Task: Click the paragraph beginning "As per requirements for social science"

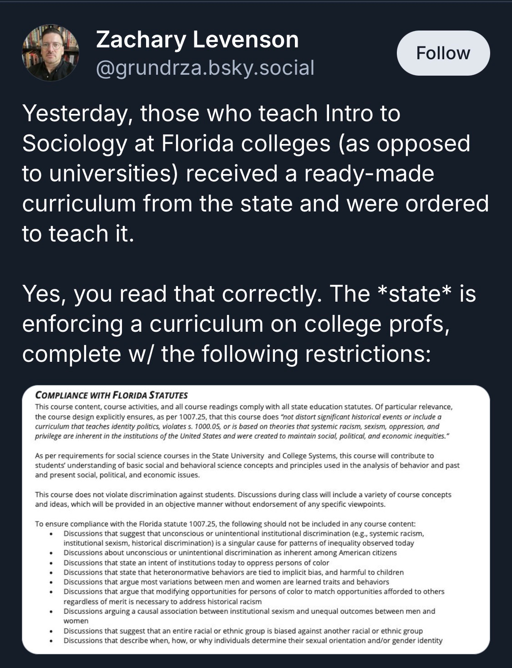Action: click(x=247, y=465)
